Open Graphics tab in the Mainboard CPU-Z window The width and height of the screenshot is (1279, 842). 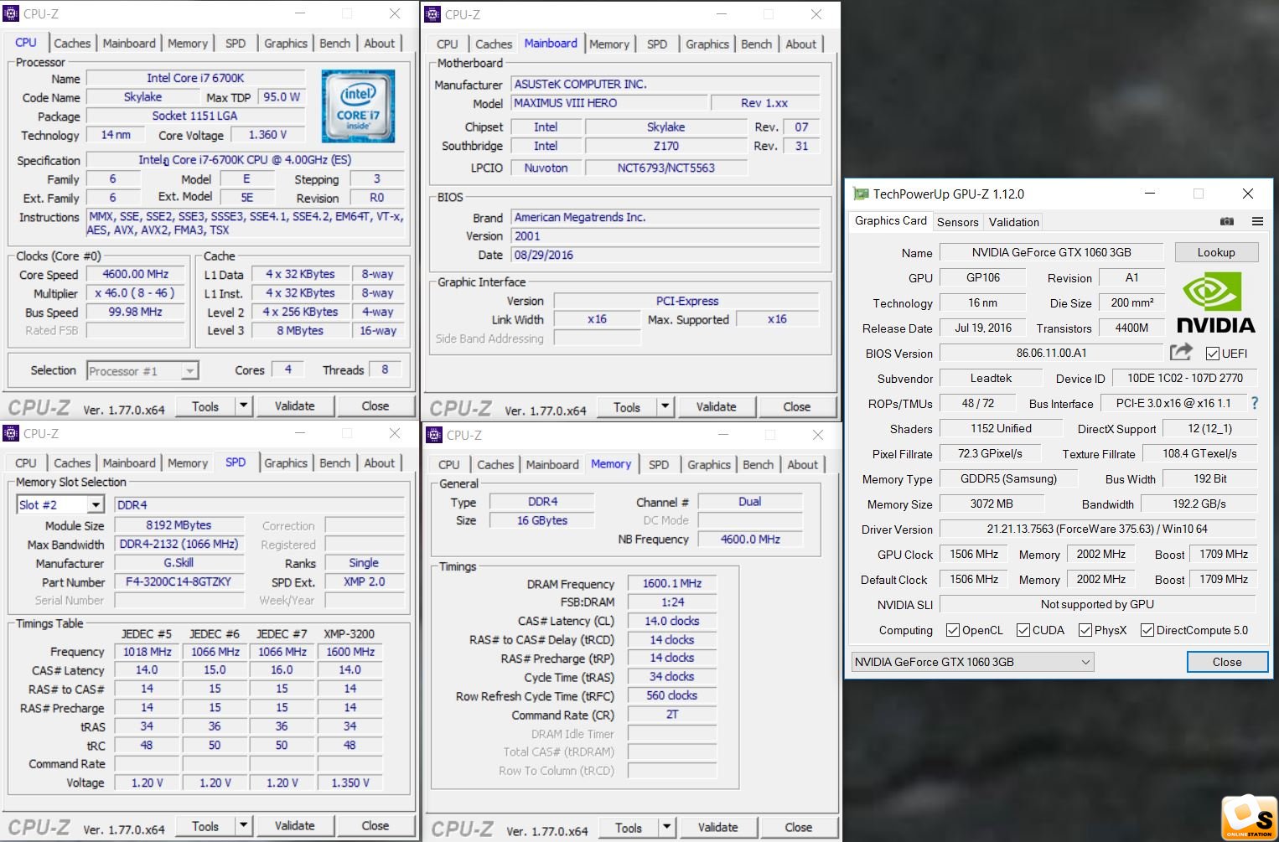pyautogui.click(x=707, y=44)
